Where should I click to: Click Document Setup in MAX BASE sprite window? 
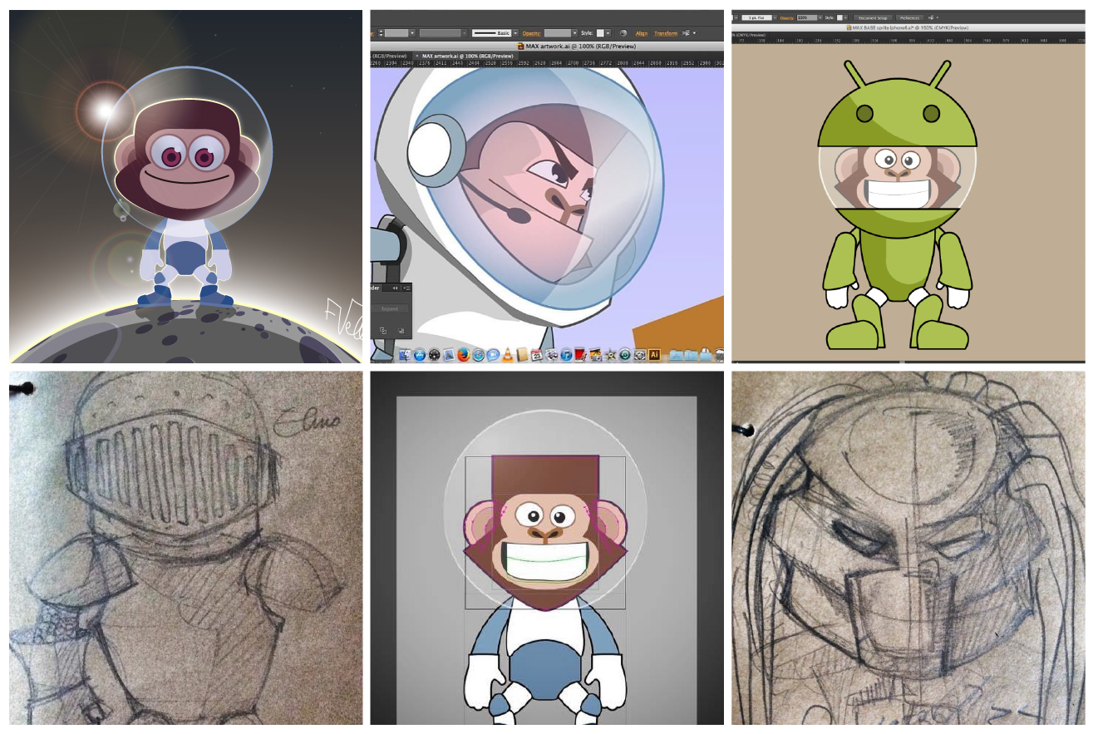point(873,17)
